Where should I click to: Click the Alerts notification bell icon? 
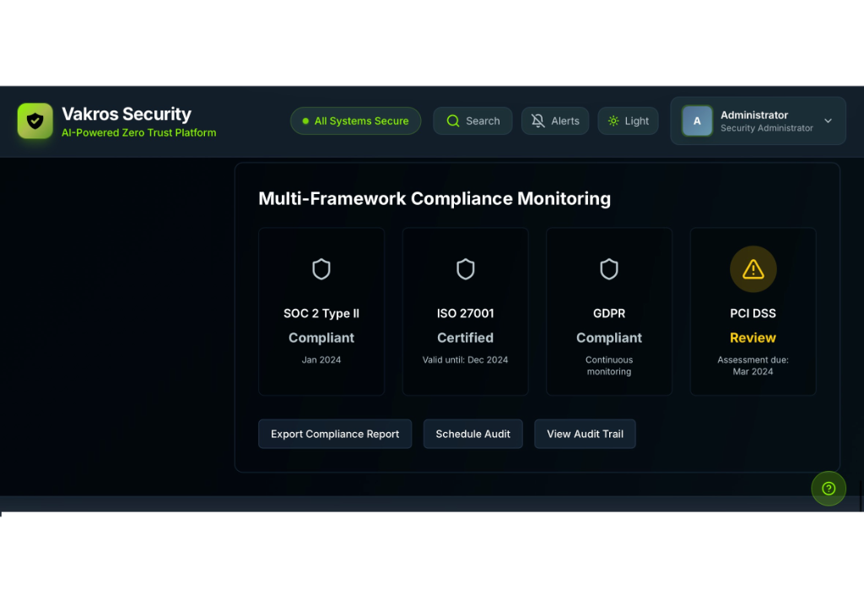pos(537,121)
